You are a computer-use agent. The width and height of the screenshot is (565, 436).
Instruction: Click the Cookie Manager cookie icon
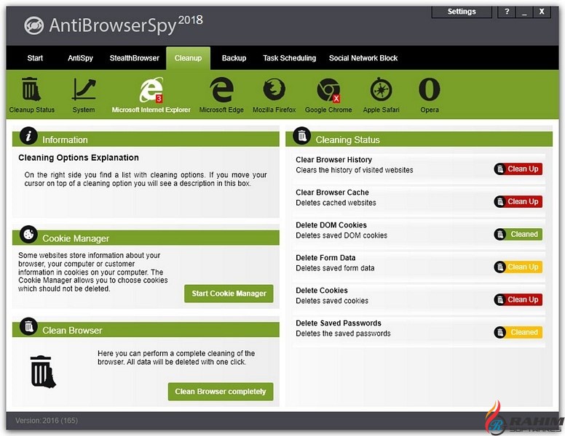coord(28,235)
